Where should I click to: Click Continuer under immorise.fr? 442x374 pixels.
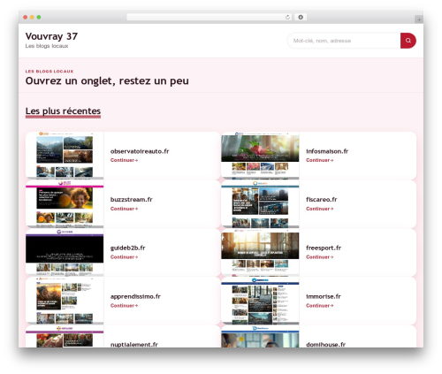pyautogui.click(x=320, y=306)
